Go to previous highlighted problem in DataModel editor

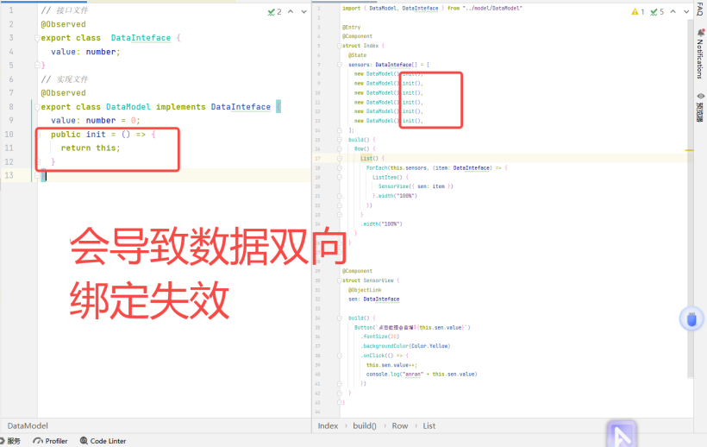(x=291, y=12)
